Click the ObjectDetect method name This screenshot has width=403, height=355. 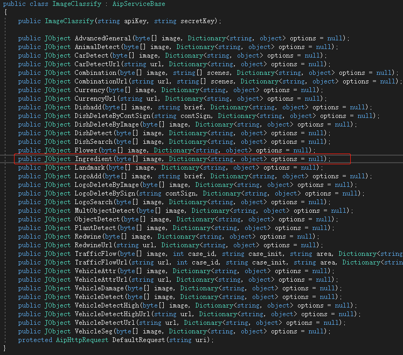[x=97, y=220]
